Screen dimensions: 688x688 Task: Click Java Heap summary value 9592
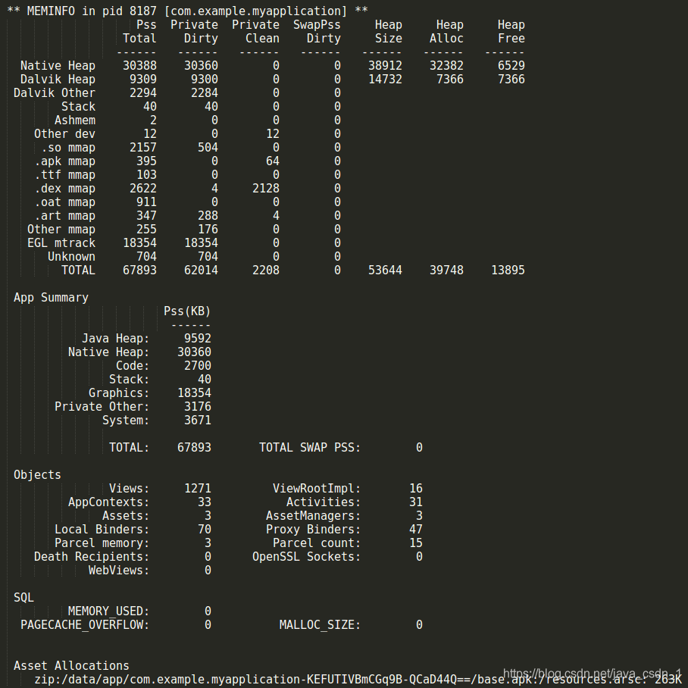click(x=198, y=339)
